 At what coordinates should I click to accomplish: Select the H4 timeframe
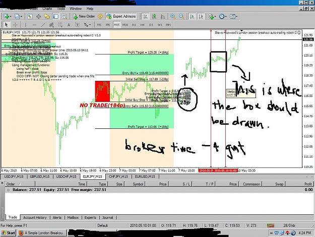[x=143, y=25]
